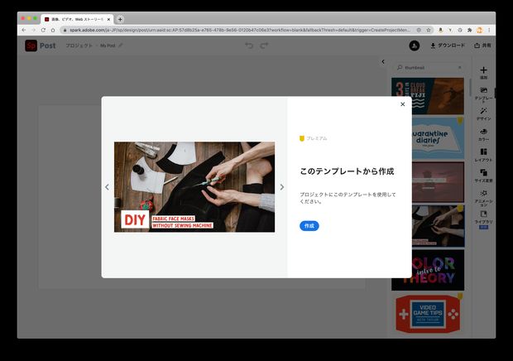Close the template preview dialog
The height and width of the screenshot is (361, 513).
point(402,104)
